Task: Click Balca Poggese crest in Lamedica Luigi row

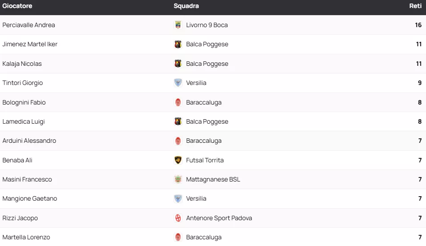Action: point(178,121)
